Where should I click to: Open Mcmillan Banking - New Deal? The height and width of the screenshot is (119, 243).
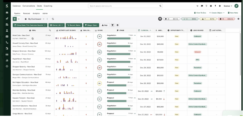click(24, 90)
